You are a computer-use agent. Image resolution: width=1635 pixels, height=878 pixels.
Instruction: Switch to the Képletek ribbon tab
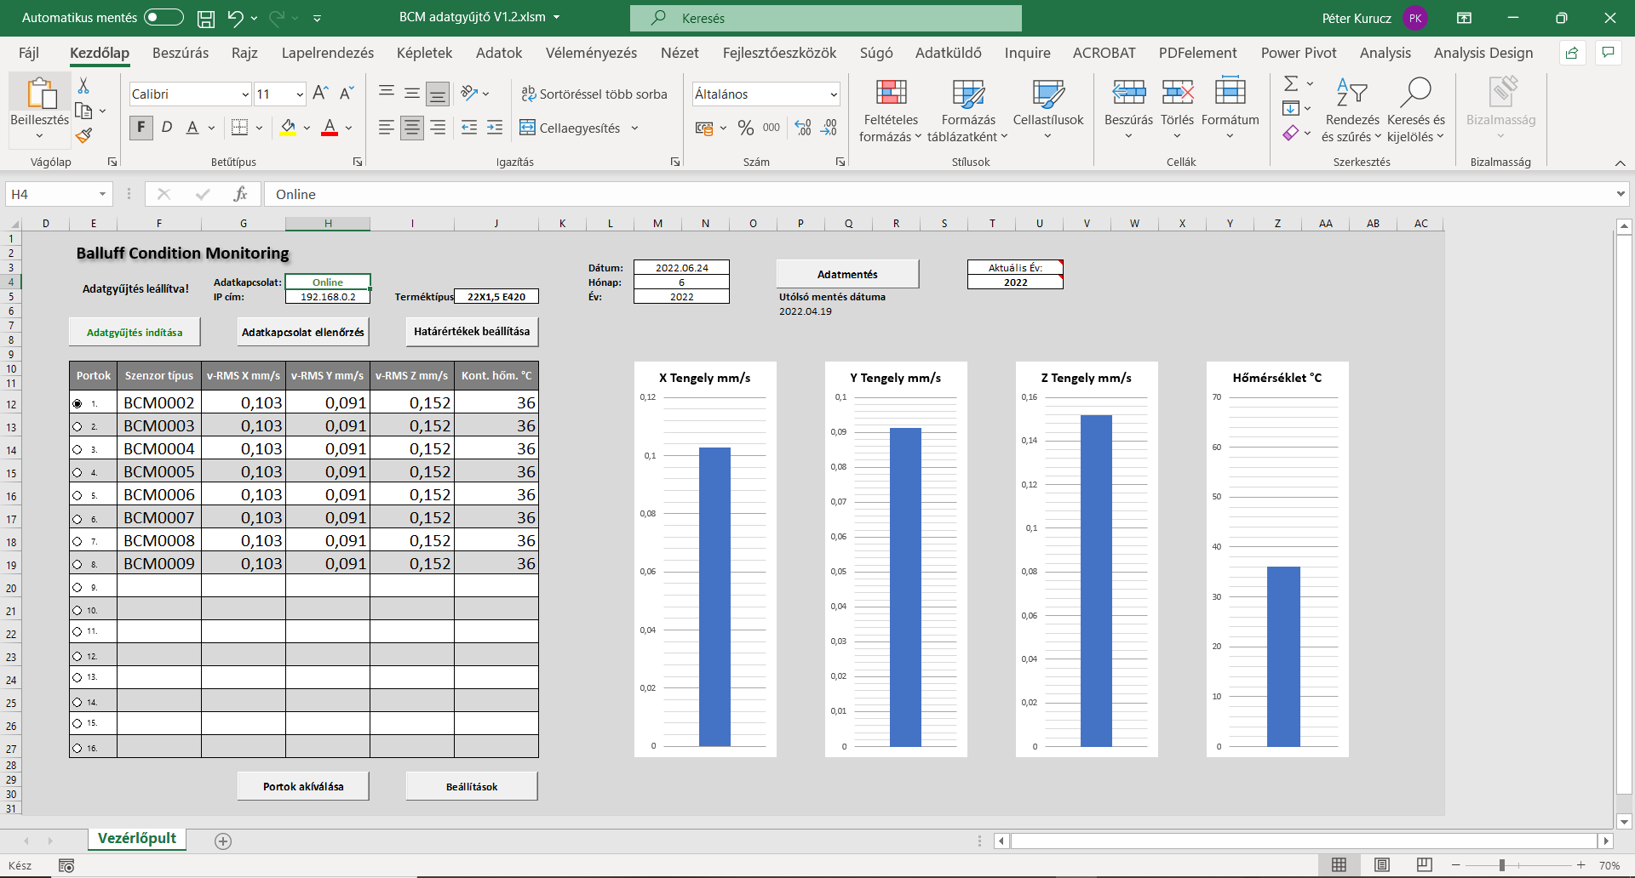click(x=424, y=53)
